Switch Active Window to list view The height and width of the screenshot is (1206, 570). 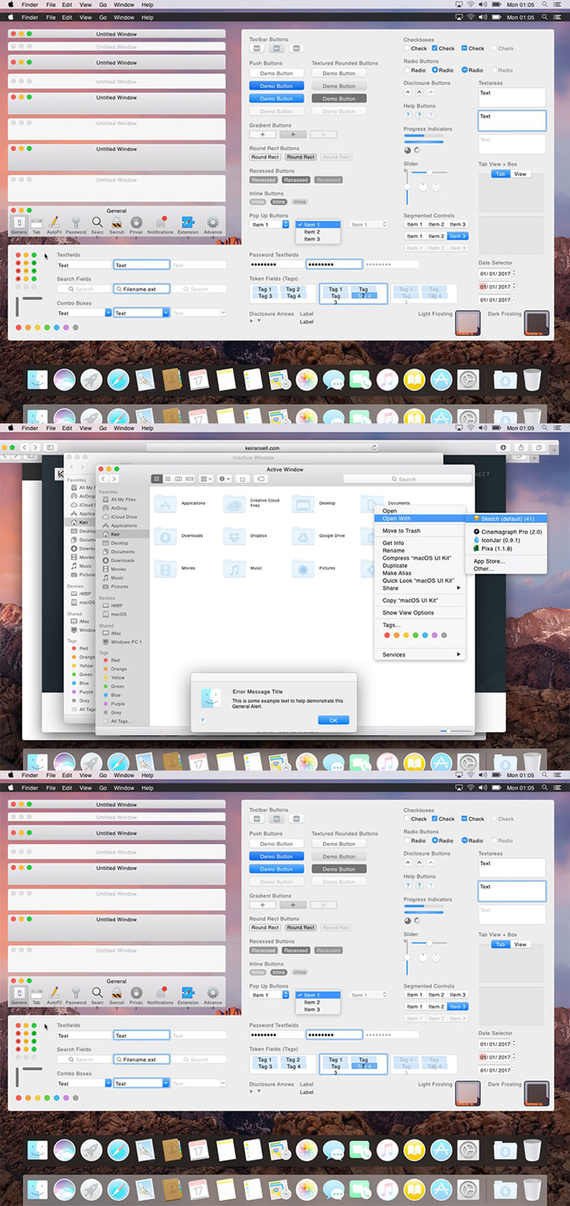[x=168, y=479]
